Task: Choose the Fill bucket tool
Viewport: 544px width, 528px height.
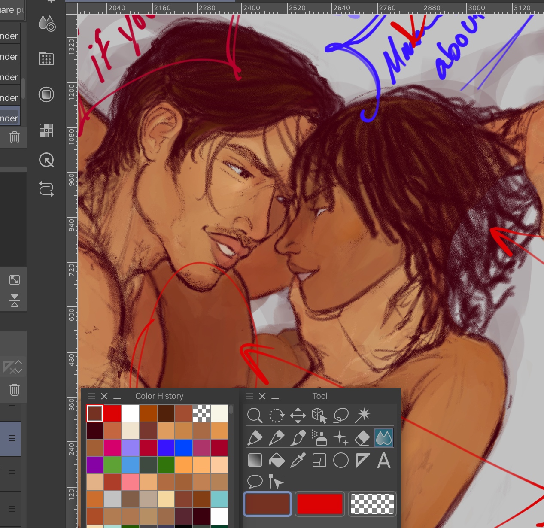Action: point(277,461)
